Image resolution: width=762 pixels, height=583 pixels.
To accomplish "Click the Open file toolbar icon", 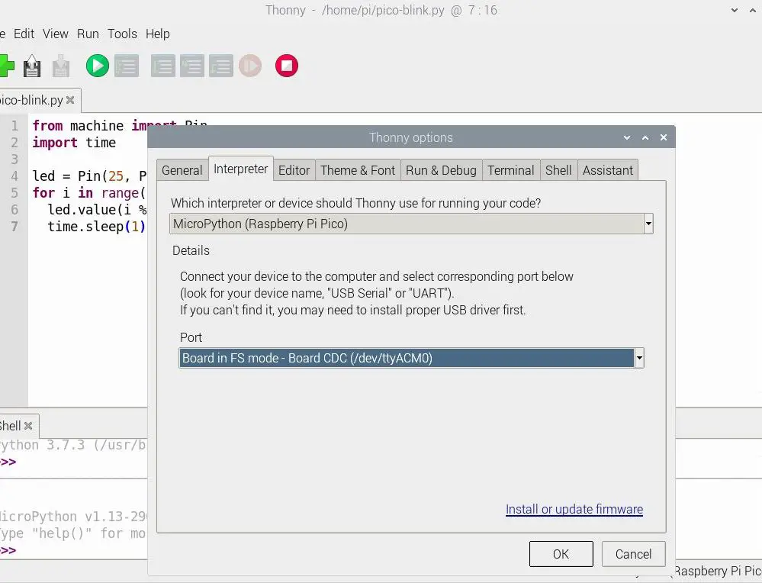I will (x=32, y=66).
